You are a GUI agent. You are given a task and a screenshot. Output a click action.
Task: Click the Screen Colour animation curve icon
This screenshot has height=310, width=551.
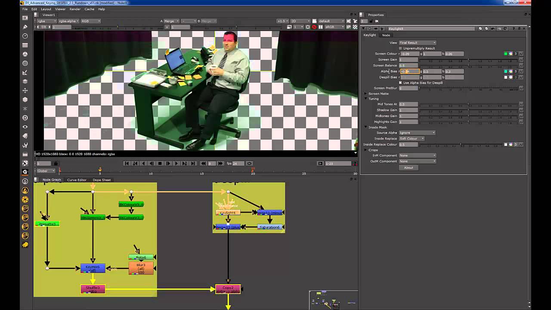(x=521, y=54)
